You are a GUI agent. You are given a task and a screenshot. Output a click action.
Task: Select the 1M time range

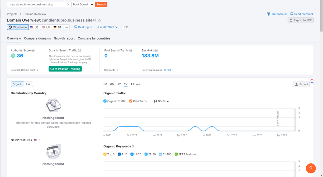pos(105,84)
